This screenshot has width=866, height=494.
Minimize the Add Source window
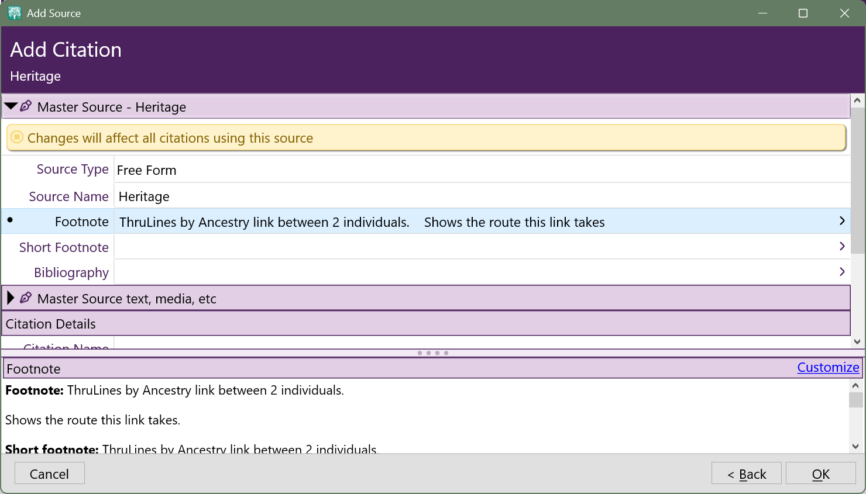[x=762, y=13]
